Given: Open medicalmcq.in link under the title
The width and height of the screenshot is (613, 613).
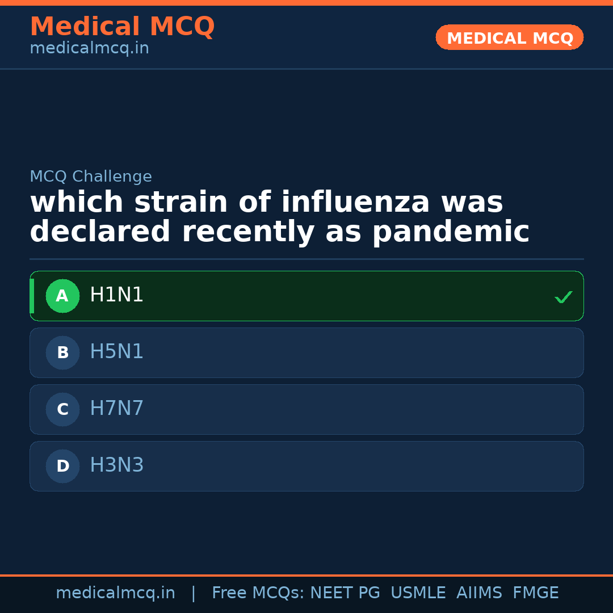Looking at the screenshot, I should click(x=89, y=49).
